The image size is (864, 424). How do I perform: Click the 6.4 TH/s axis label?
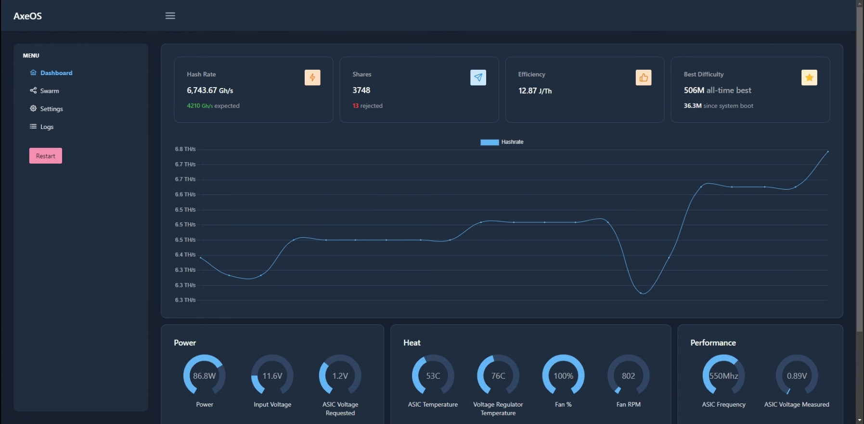coord(185,255)
